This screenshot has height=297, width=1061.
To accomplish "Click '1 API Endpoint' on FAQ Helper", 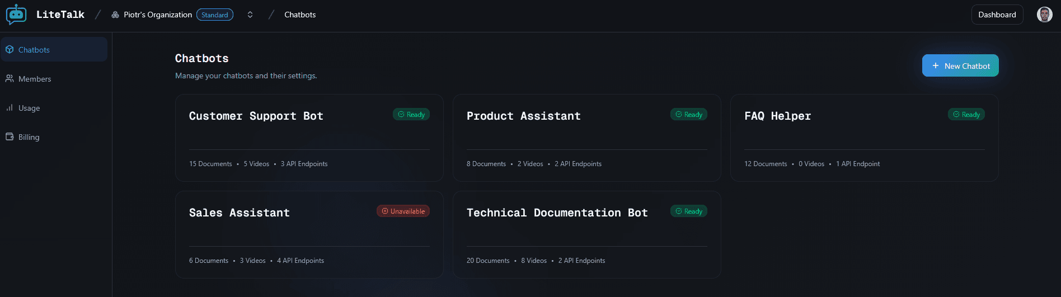I will [858, 164].
